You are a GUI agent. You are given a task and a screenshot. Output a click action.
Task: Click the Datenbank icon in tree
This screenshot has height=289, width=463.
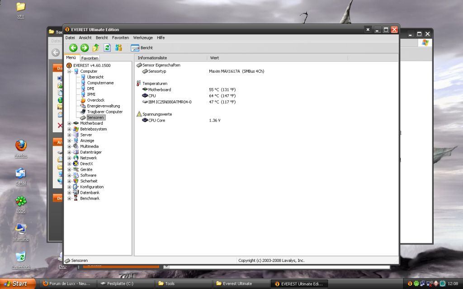(76, 192)
